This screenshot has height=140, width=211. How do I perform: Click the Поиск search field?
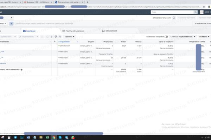[x=172, y=12]
